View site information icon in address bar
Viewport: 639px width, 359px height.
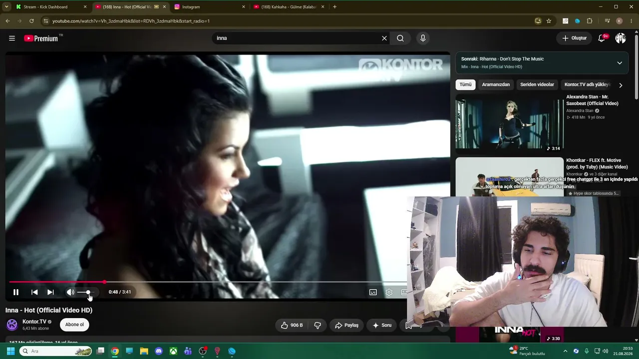45,21
